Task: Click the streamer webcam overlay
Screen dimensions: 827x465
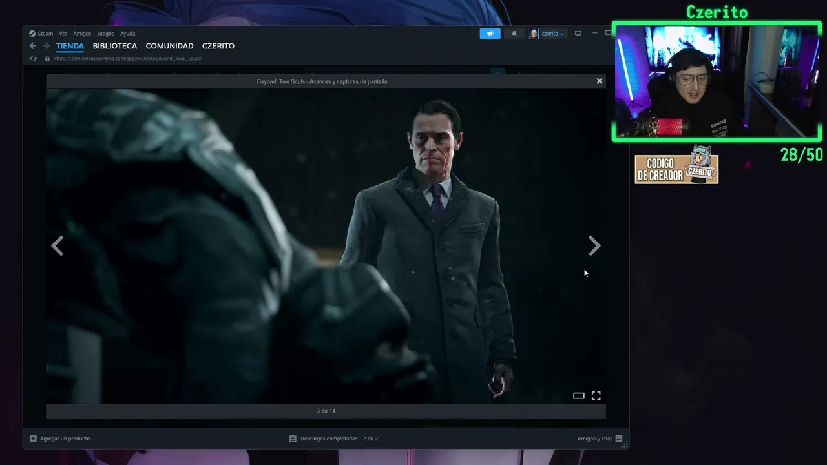Action: click(717, 81)
